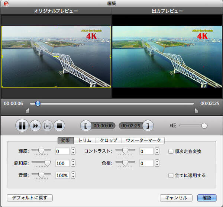Pause playback with the pause button

[x=22, y=125]
